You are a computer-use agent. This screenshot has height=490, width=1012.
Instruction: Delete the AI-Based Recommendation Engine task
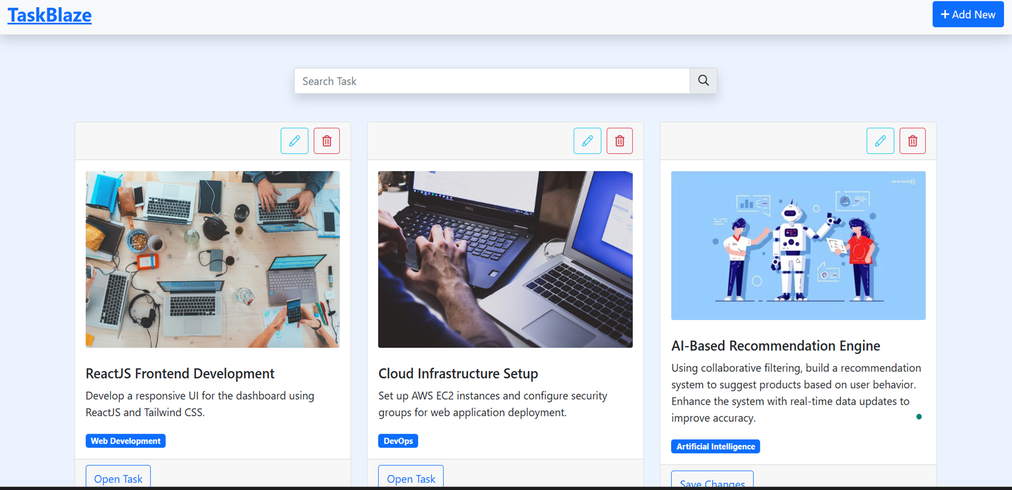(x=912, y=141)
